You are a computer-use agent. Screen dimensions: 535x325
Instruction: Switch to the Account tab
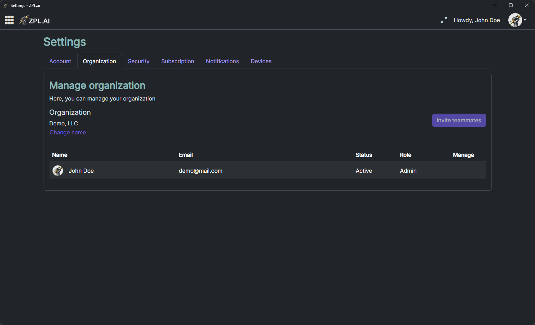pos(60,61)
